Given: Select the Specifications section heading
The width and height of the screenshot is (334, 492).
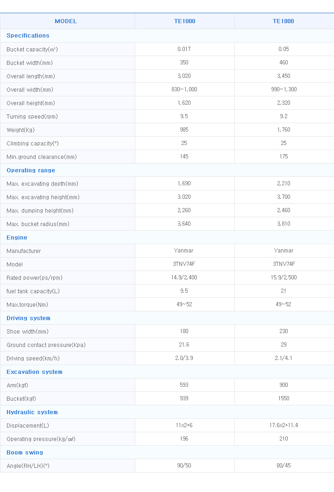Looking at the screenshot, I should 28,36.
